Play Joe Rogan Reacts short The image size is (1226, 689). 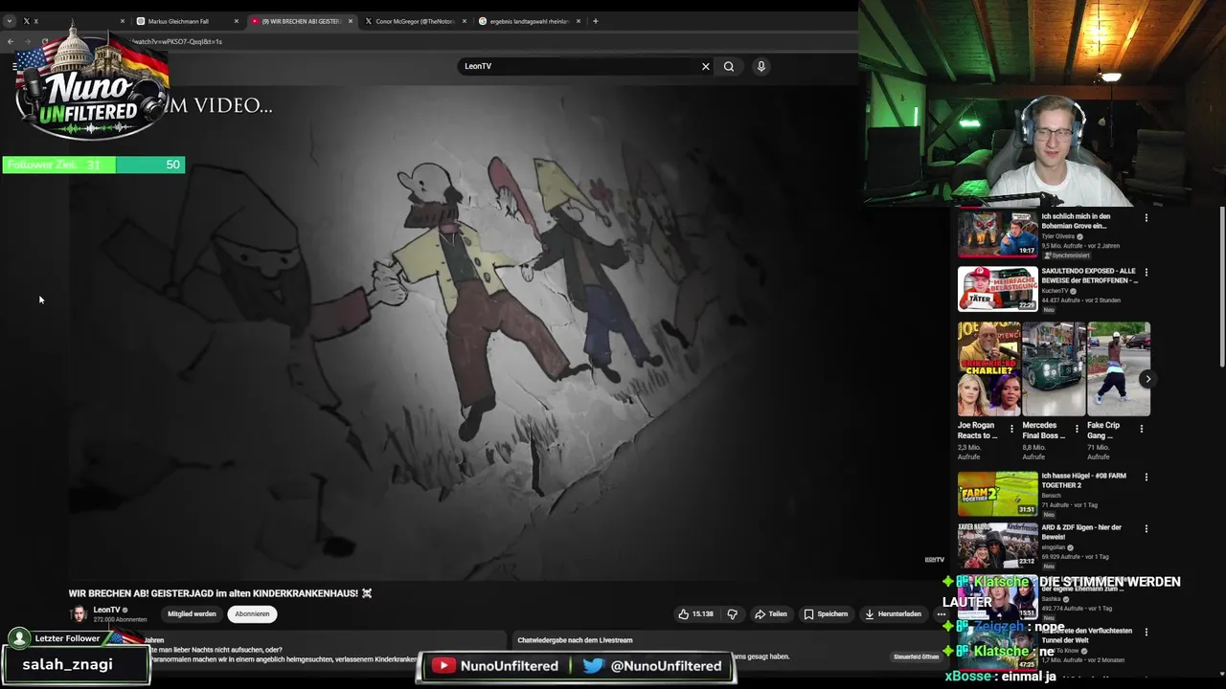(988, 369)
